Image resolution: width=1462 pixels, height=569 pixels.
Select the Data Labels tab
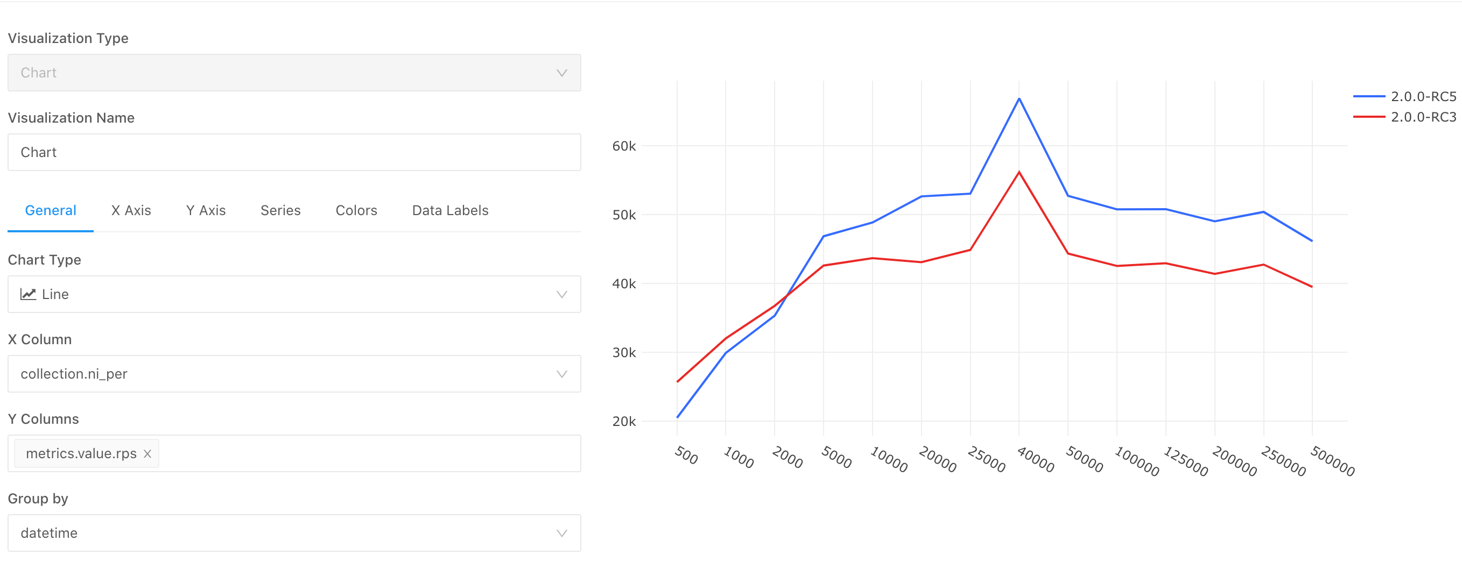450,210
